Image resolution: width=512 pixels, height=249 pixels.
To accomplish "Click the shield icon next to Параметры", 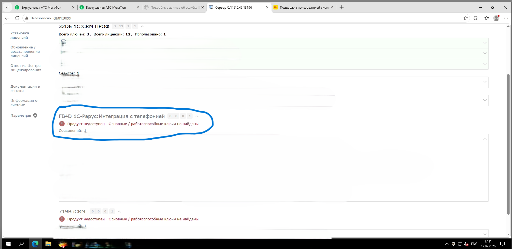I will coord(35,116).
